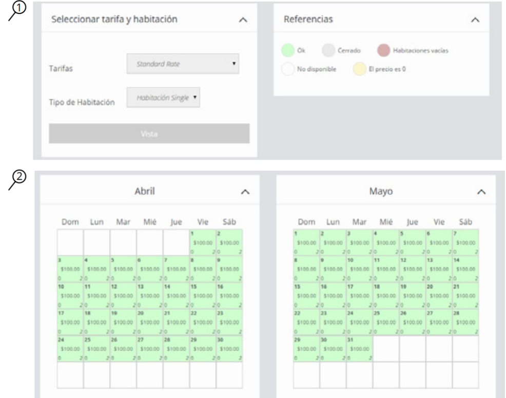The height and width of the screenshot is (398, 506).
Task: Select May 18 calendar cell
Action: tap(386, 296)
